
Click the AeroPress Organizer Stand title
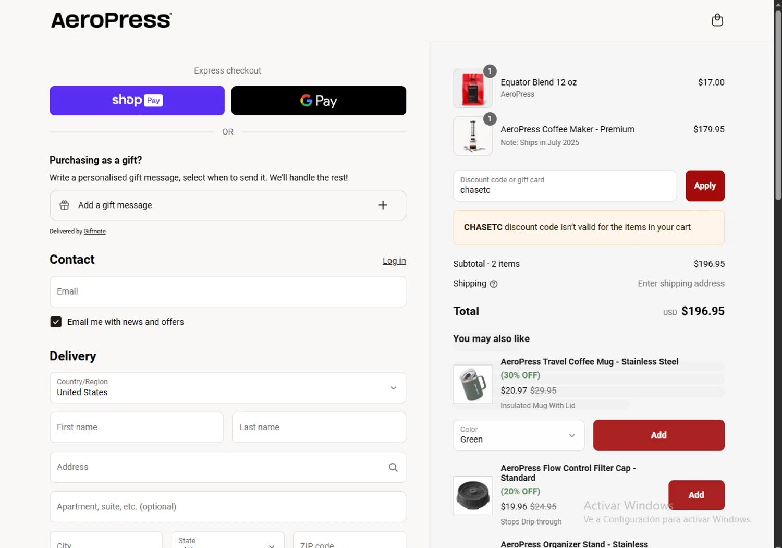(x=574, y=544)
